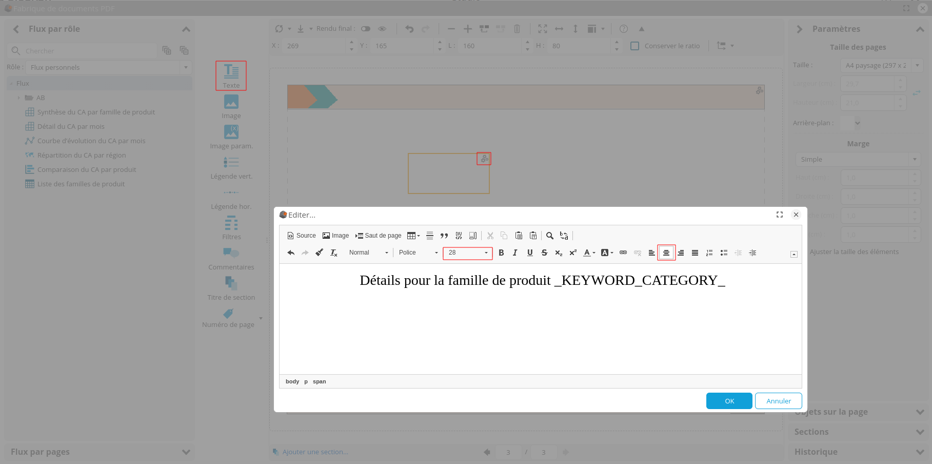Screen dimensions: 932x464
Task: Select the Image component in the palette
Action: [231, 107]
